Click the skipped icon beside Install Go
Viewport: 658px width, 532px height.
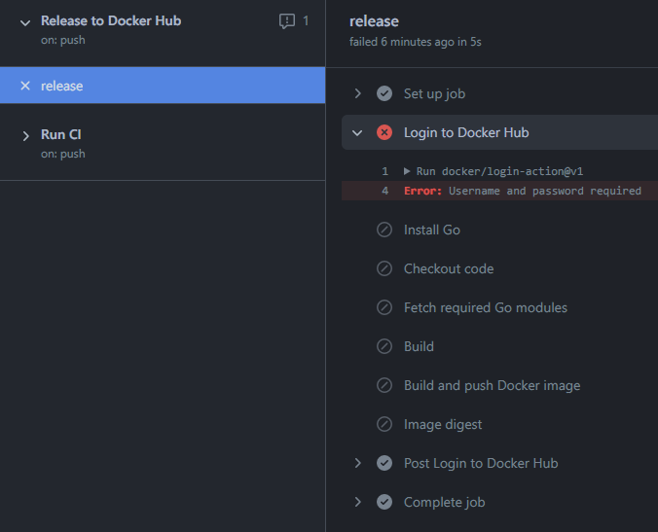384,230
